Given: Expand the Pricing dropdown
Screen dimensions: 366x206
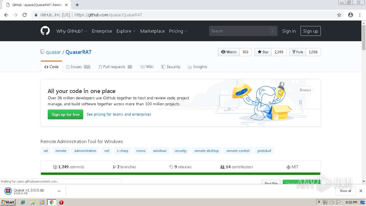Looking at the screenshot, I should coord(178,31).
